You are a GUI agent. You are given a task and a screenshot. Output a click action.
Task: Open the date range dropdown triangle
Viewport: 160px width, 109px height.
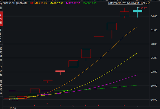[x=144, y=3]
